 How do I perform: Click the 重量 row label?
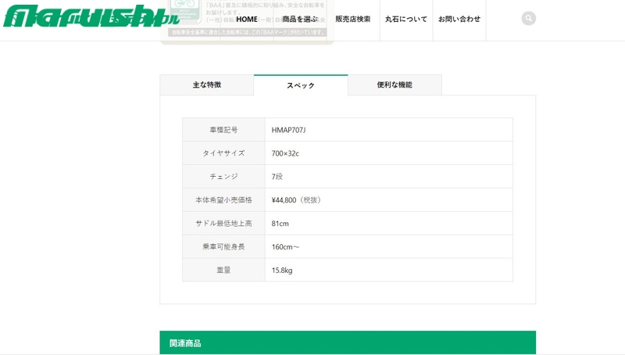click(x=223, y=271)
